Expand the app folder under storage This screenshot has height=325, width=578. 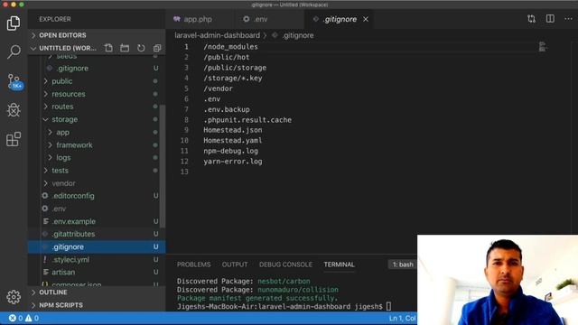point(97,133)
